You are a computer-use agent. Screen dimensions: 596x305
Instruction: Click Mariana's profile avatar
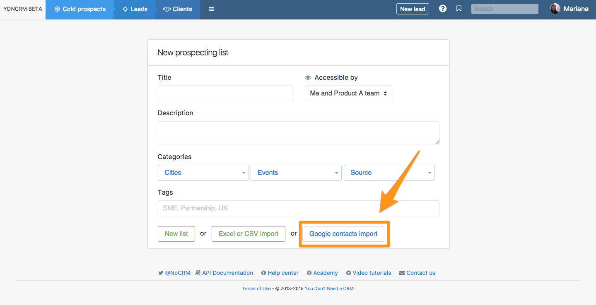coord(555,9)
